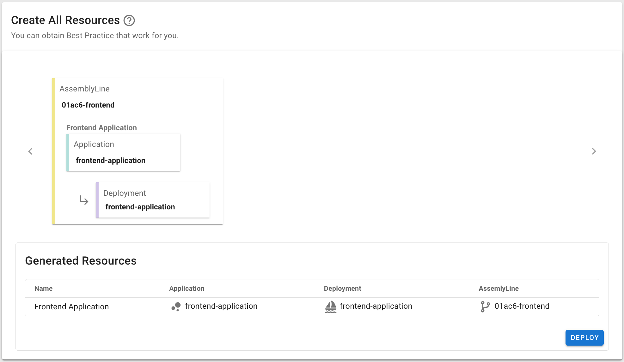Click the AssemlyLine column header
This screenshot has width=624, height=362.
pos(499,289)
